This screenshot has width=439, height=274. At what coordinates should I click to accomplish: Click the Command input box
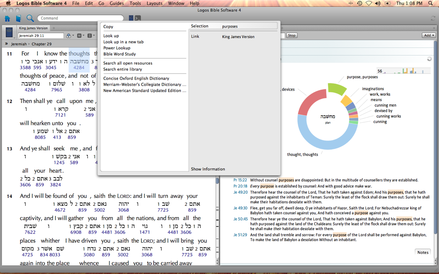(80, 18)
